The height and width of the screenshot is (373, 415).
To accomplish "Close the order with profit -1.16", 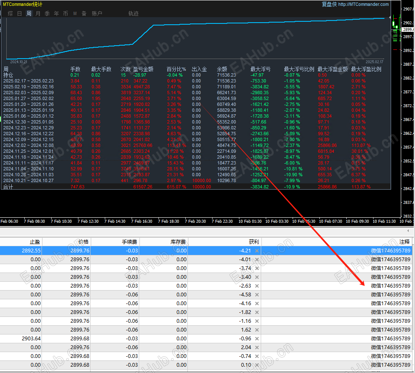I will click(257, 321).
